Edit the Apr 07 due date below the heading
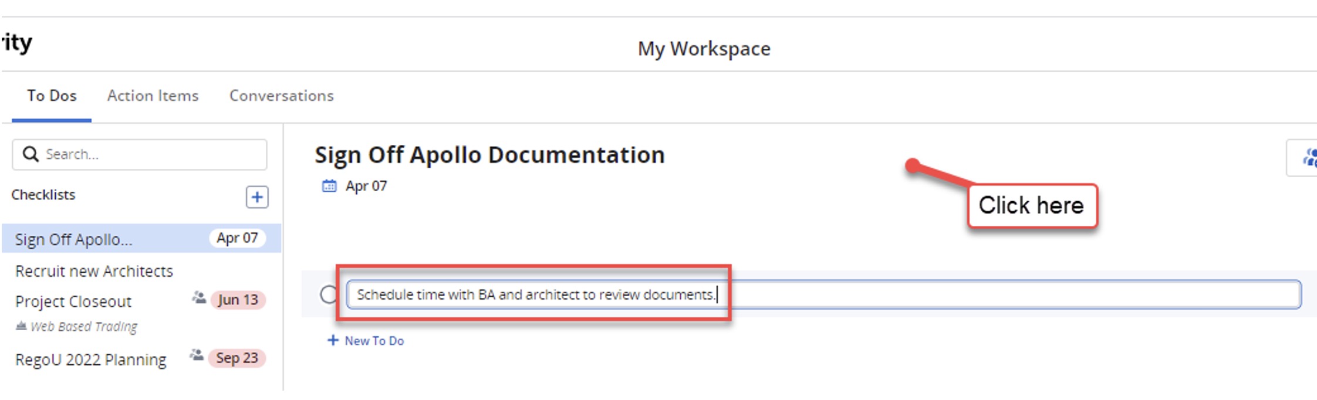 click(366, 186)
